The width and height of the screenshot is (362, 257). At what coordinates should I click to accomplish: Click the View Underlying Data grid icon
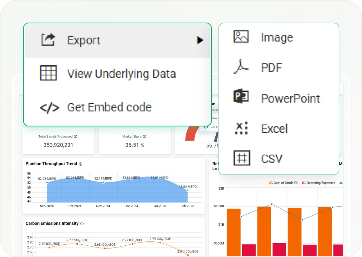48,73
